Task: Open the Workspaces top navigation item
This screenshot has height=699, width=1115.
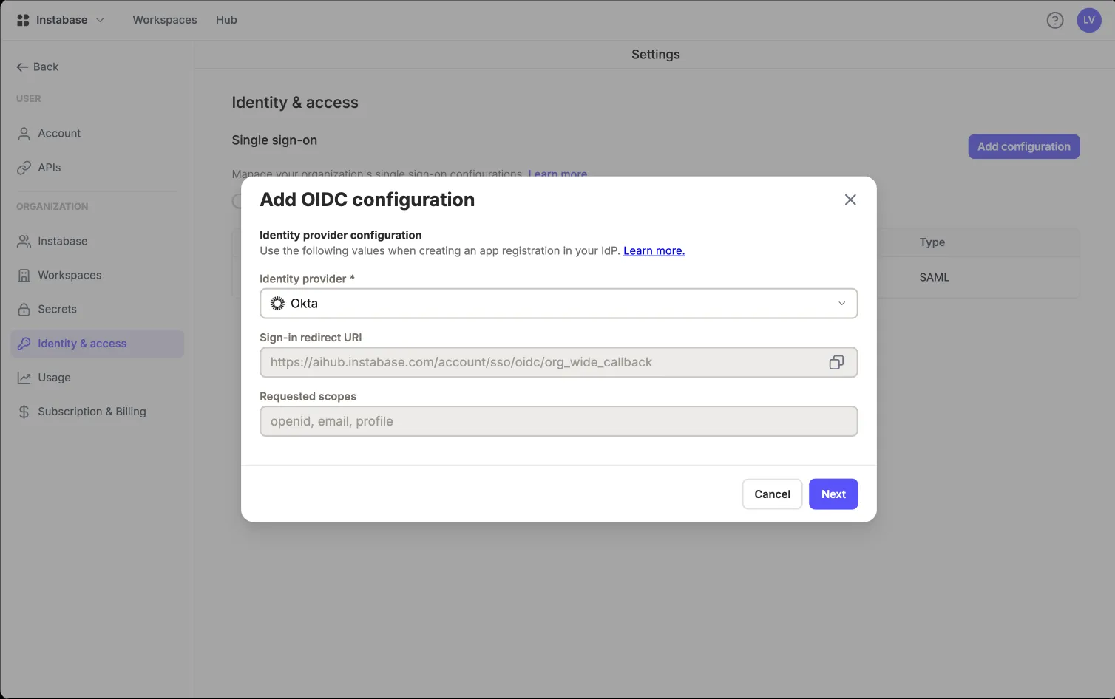Action: coord(165,20)
